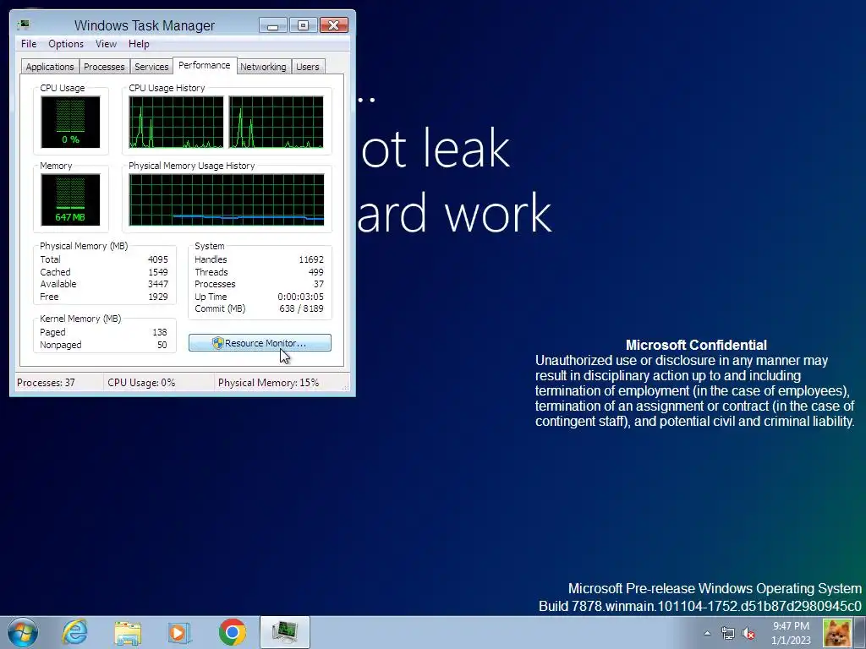Click status bar Physical Memory: 15%
The height and width of the screenshot is (649, 866).
(268, 383)
